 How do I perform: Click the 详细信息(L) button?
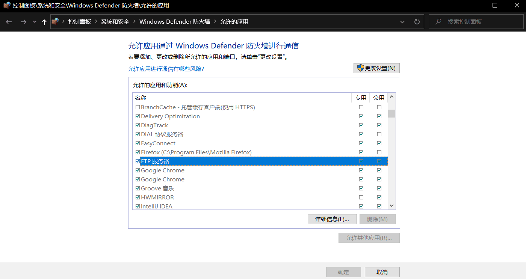(332, 219)
